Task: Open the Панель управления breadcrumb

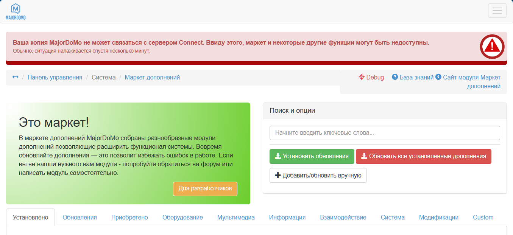Action: (x=55, y=77)
